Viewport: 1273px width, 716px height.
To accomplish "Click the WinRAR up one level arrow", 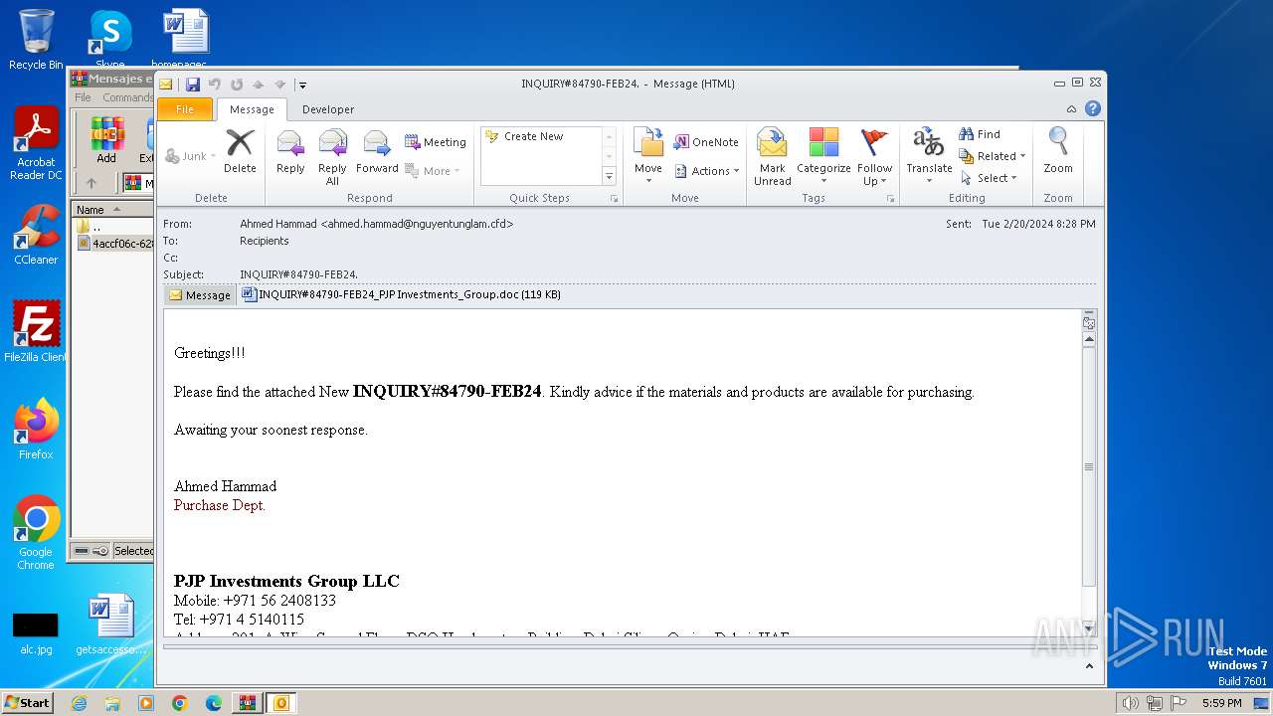I will [91, 183].
